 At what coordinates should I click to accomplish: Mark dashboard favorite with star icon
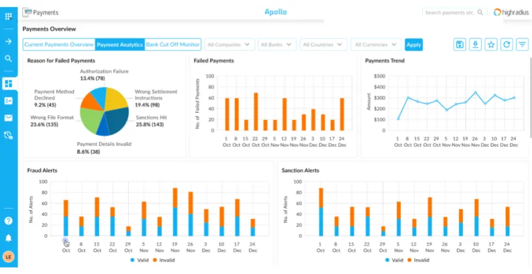click(491, 44)
